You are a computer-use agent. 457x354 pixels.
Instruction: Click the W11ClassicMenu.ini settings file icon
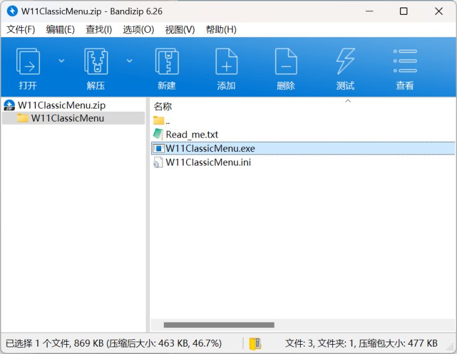tap(158, 162)
